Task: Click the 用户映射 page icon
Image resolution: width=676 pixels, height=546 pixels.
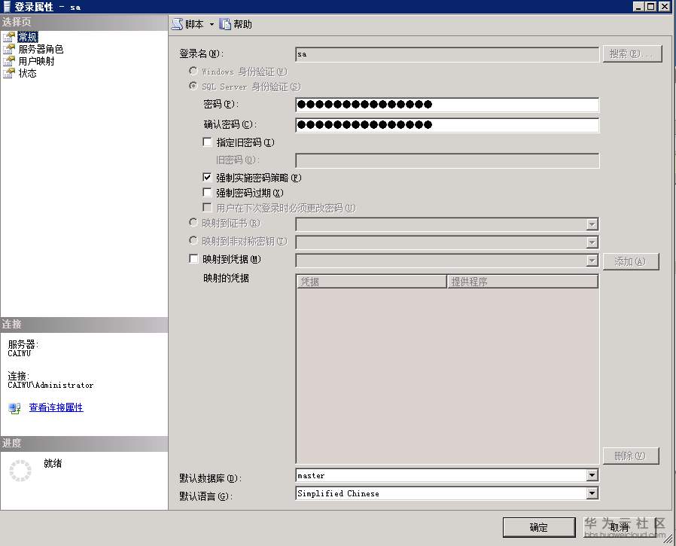Action: [9, 61]
